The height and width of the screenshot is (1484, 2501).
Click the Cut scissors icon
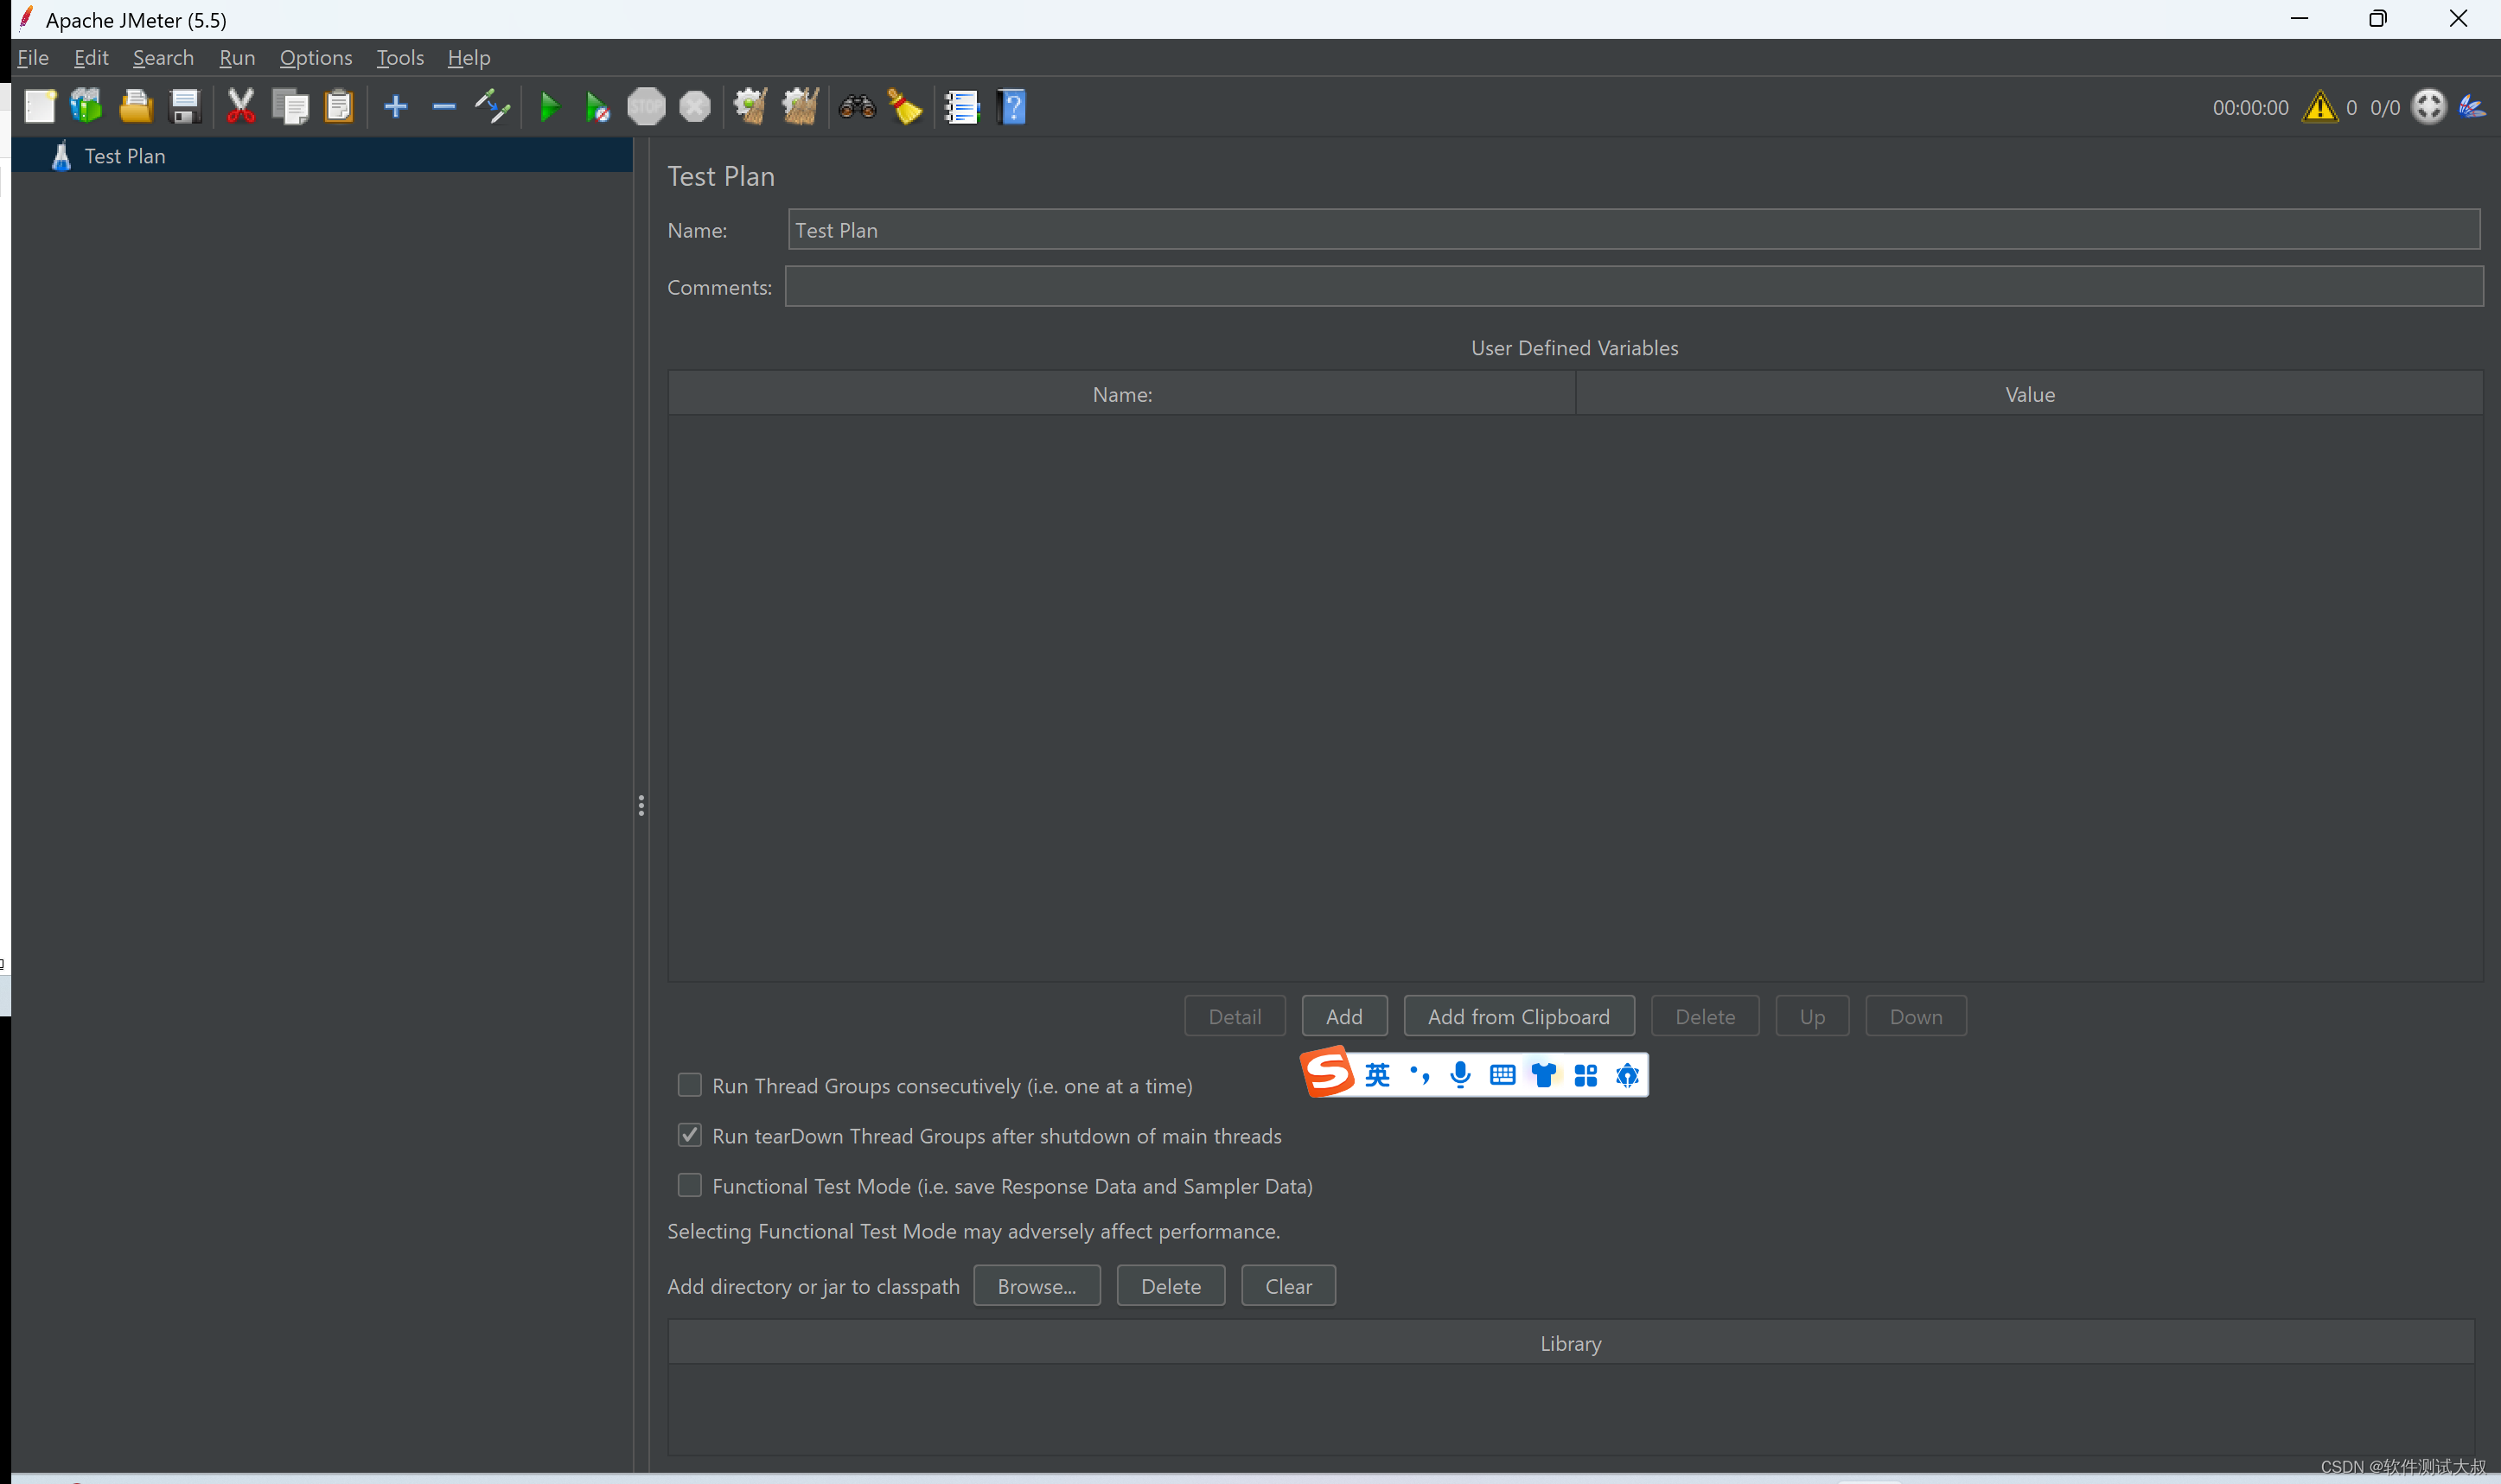click(240, 106)
